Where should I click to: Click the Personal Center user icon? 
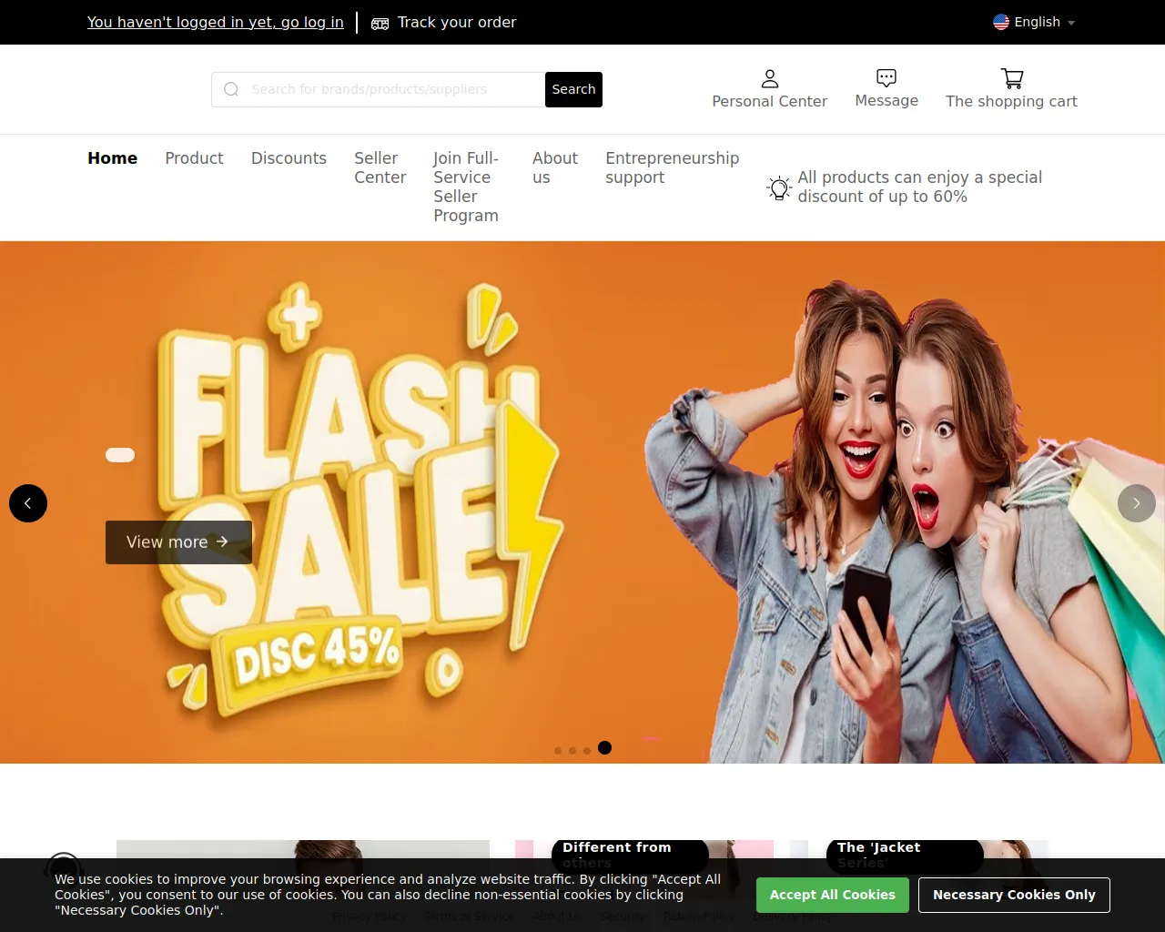click(770, 78)
